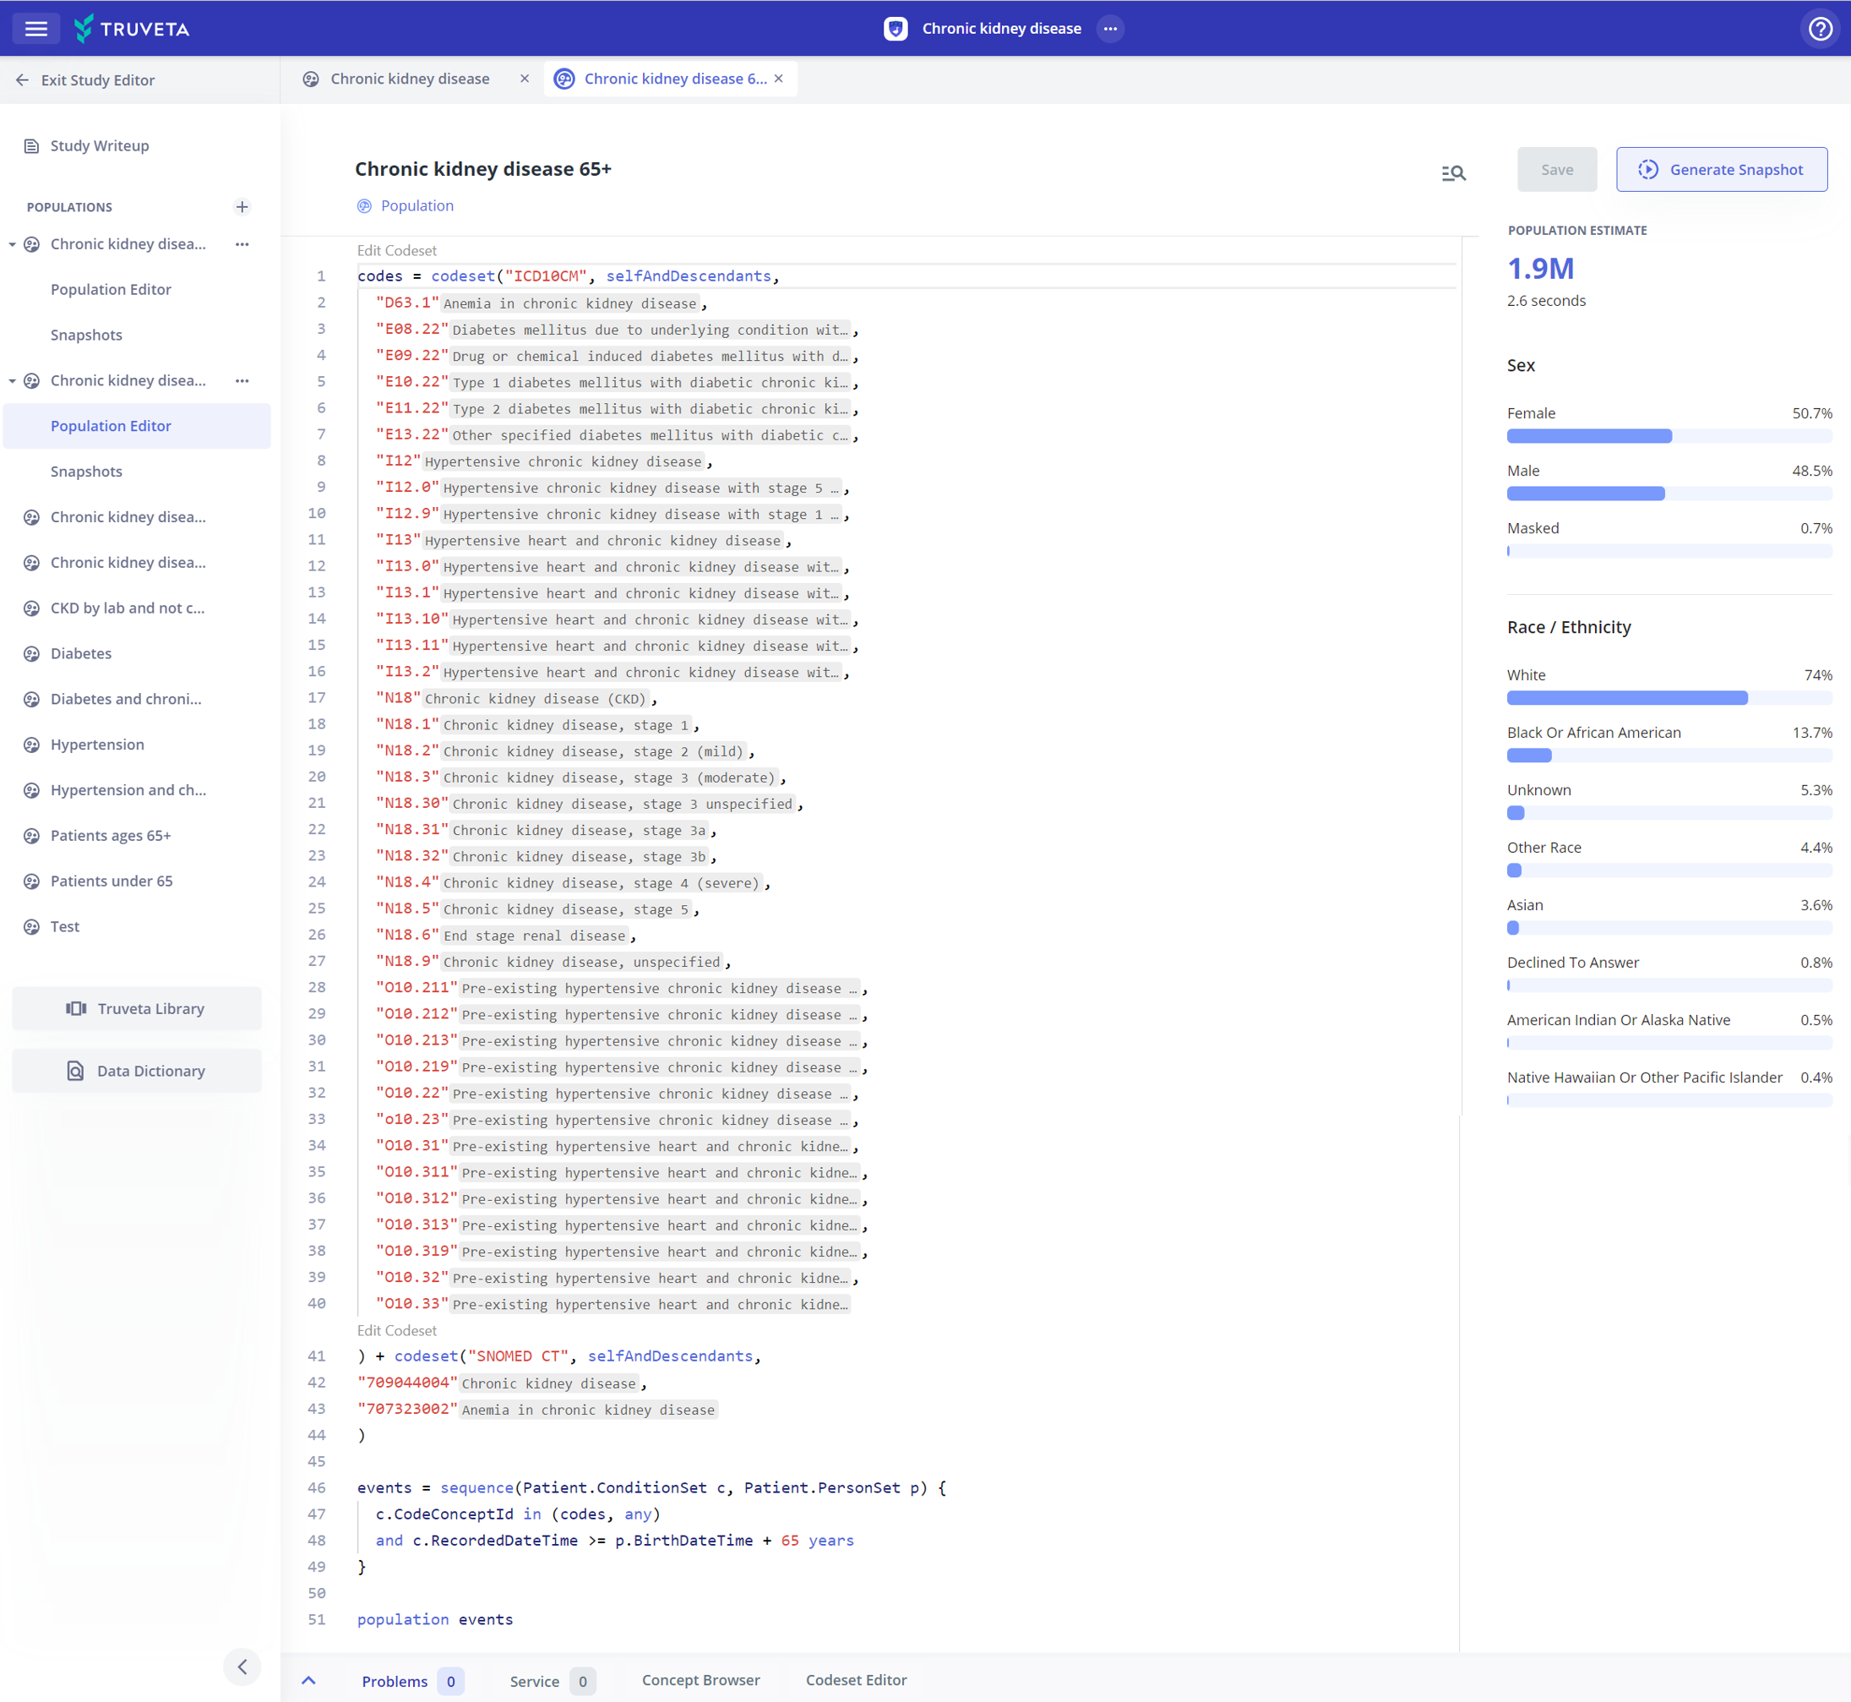Open the Concept Browser tab
This screenshot has height=1702, width=1851.
point(701,1680)
